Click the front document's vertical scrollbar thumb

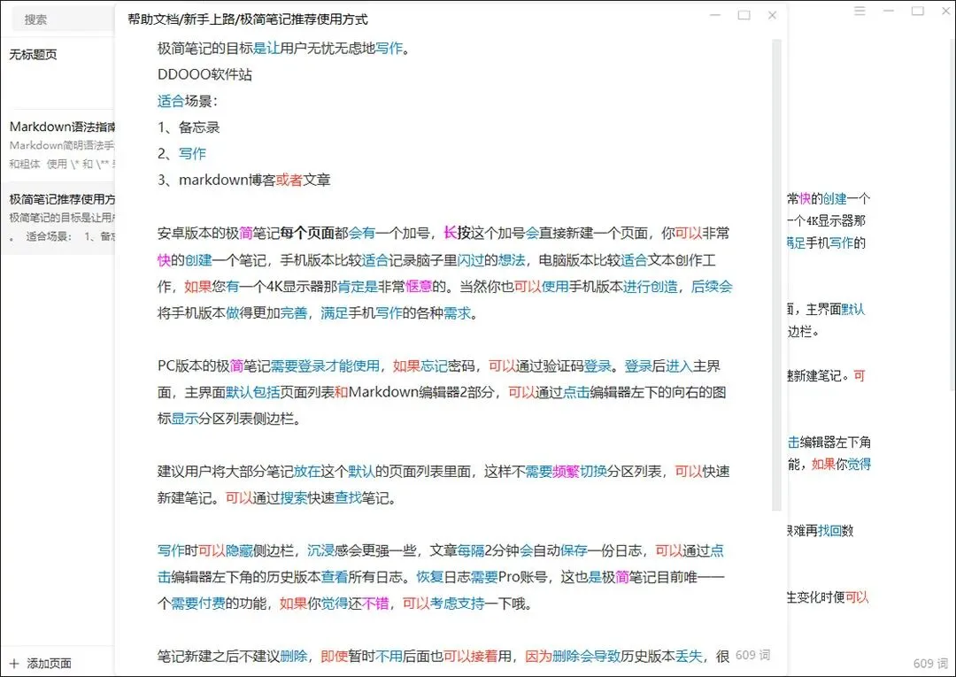(776, 274)
